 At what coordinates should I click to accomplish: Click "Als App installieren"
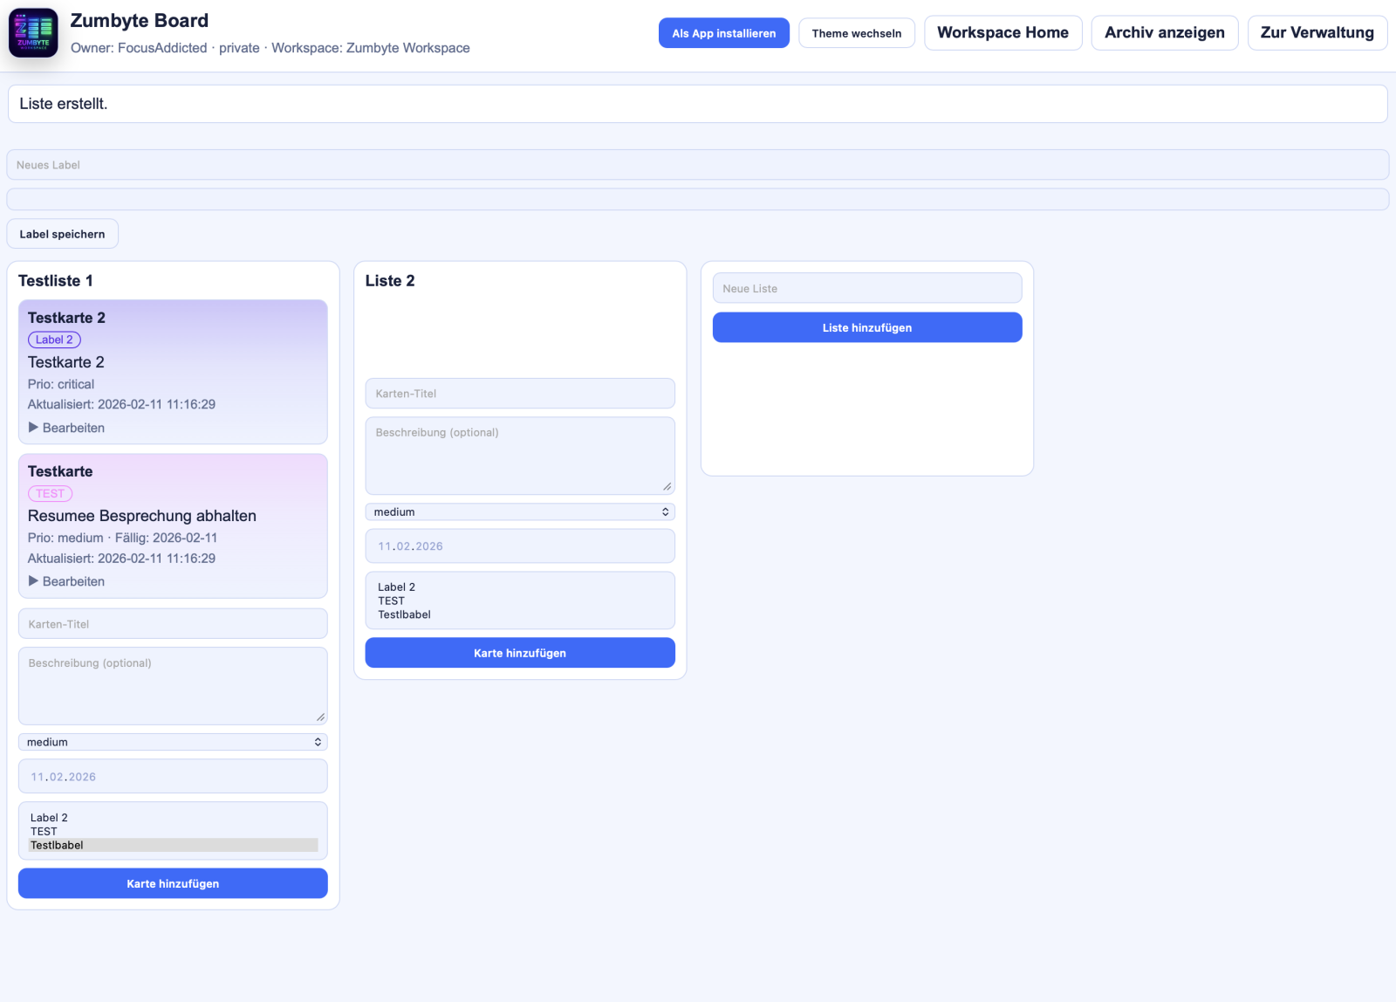tap(723, 33)
